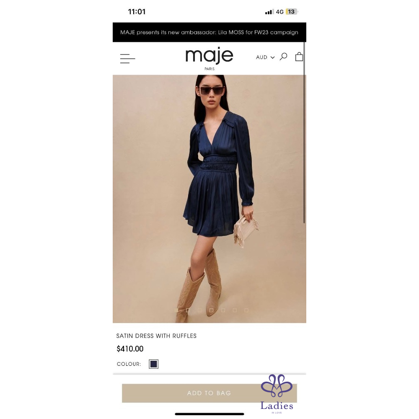This screenshot has width=419, height=419.
Task: Expand the AUD currency dropdown
Action: pos(265,57)
